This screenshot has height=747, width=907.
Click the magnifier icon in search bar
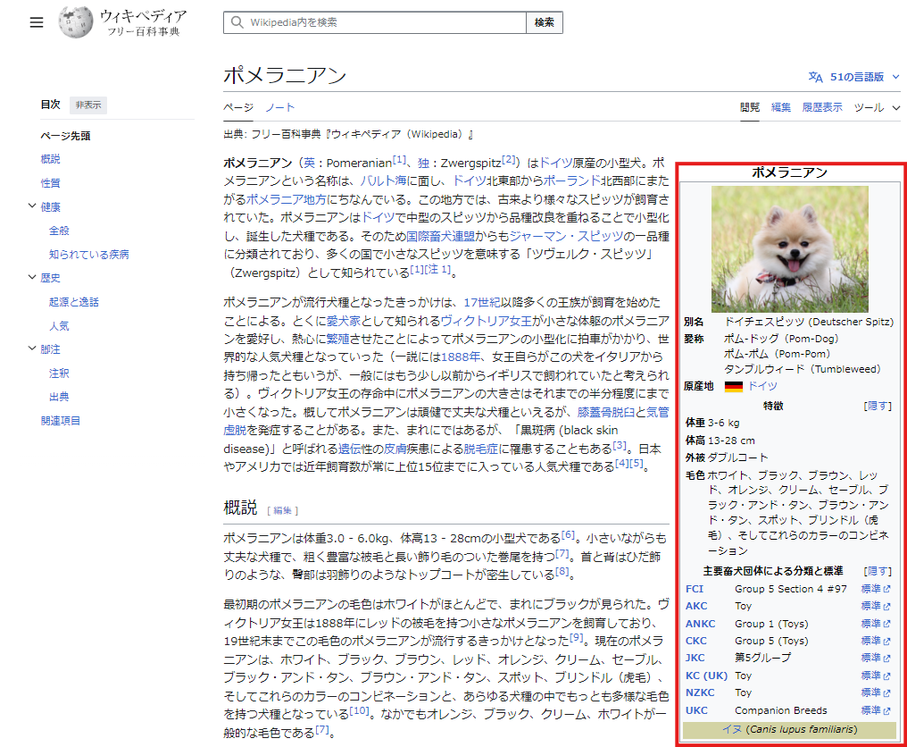point(235,21)
